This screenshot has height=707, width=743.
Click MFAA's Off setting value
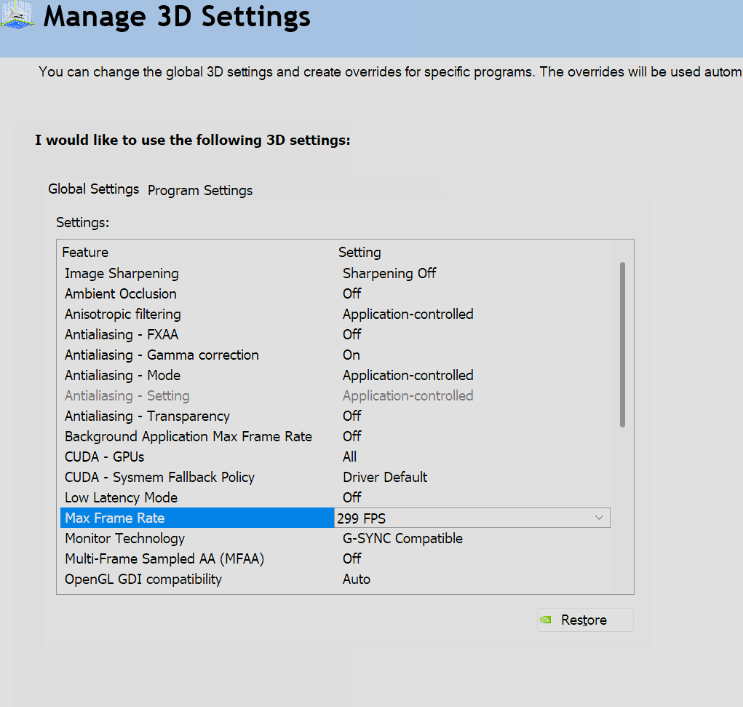click(x=351, y=558)
